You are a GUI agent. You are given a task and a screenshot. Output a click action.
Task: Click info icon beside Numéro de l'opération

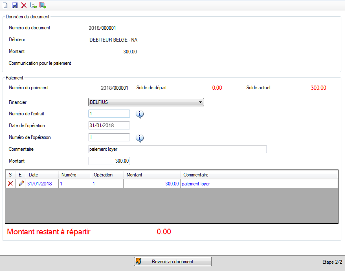pos(140,138)
